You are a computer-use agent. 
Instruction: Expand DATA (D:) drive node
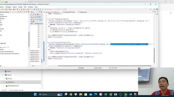tap(4, 82)
